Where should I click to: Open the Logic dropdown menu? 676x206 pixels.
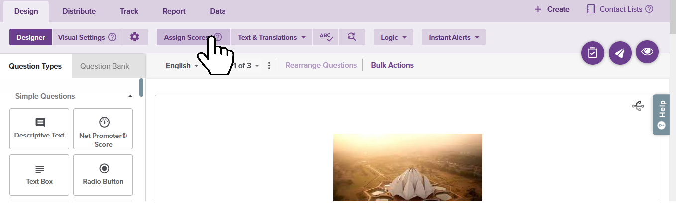(x=393, y=37)
